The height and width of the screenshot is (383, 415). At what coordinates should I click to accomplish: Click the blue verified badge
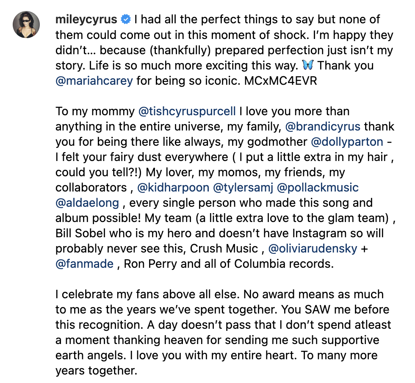click(x=126, y=19)
